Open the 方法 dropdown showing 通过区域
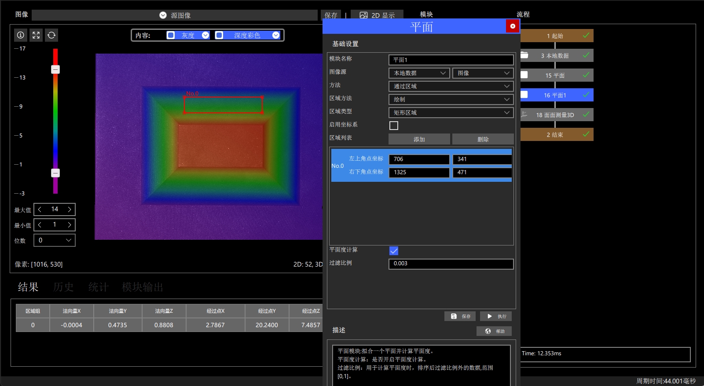 (451, 86)
